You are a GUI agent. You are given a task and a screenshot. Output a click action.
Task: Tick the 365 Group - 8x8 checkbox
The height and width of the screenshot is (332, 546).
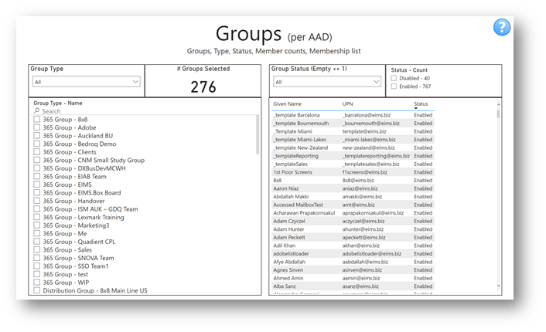[36, 119]
